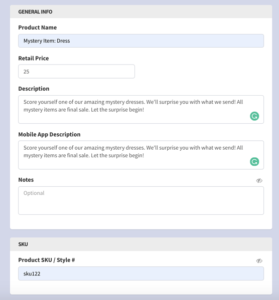
Task: Click inside the Description text area
Action: coord(141,110)
